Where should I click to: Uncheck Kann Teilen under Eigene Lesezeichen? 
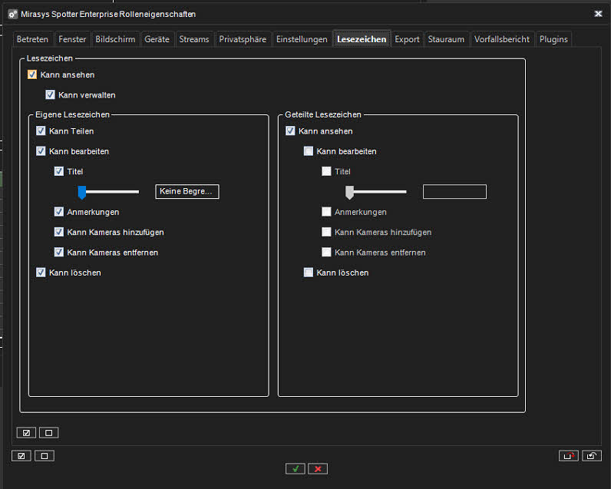tap(41, 131)
